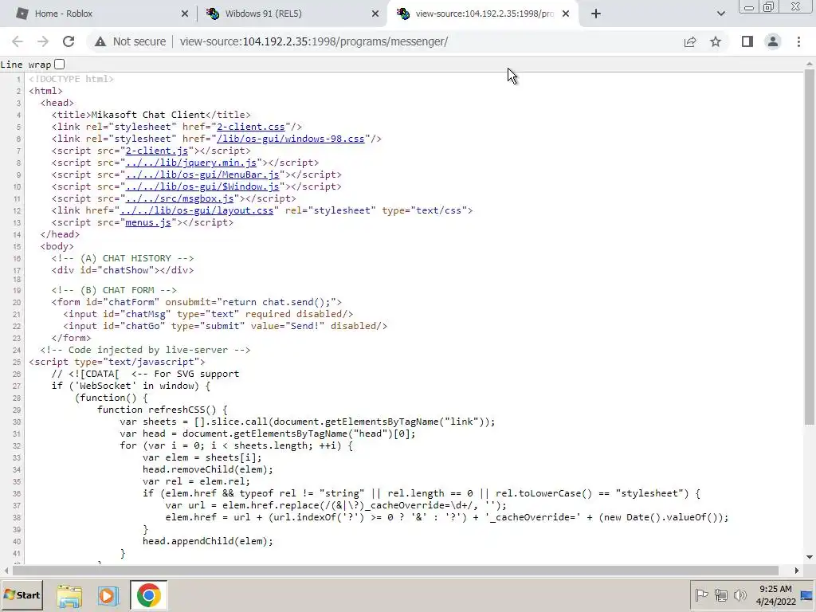Viewport: 816px width, 612px height.
Task: Reload the view-source page
Action: (x=69, y=41)
